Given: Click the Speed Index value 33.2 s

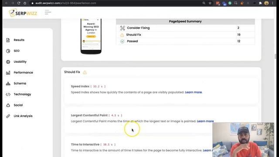Looking at the screenshot, I should 98,86.
